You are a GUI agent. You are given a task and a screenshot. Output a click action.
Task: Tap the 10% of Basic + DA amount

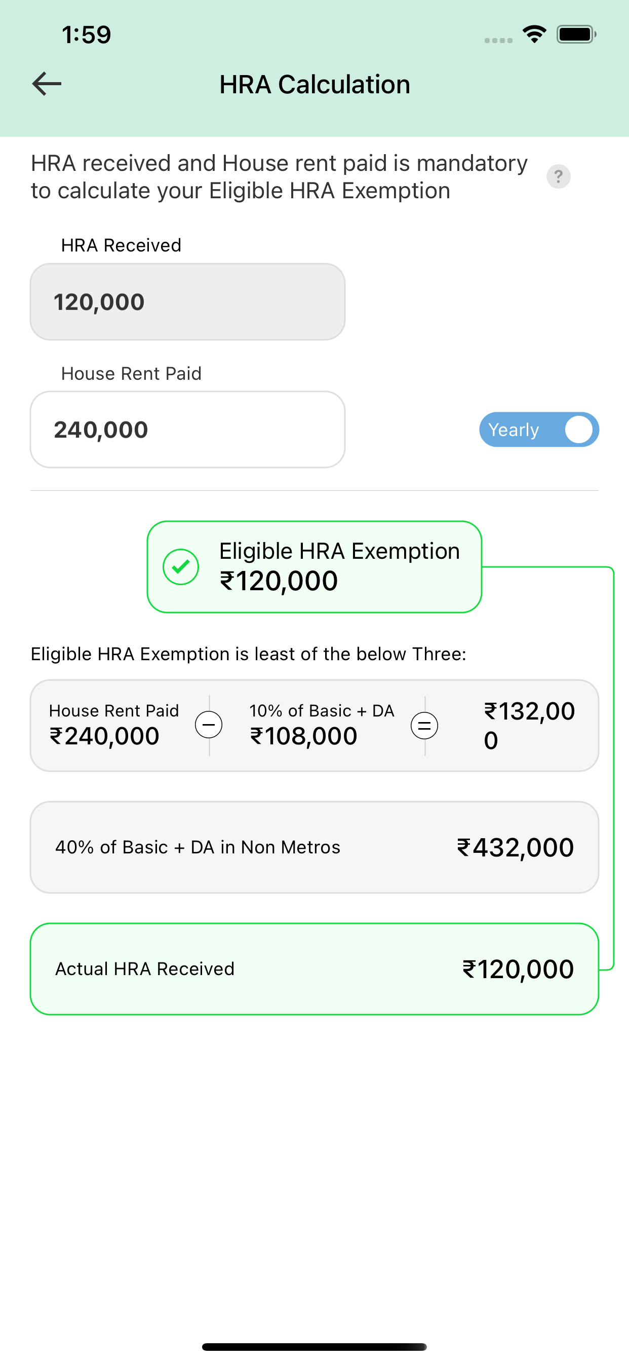click(304, 736)
